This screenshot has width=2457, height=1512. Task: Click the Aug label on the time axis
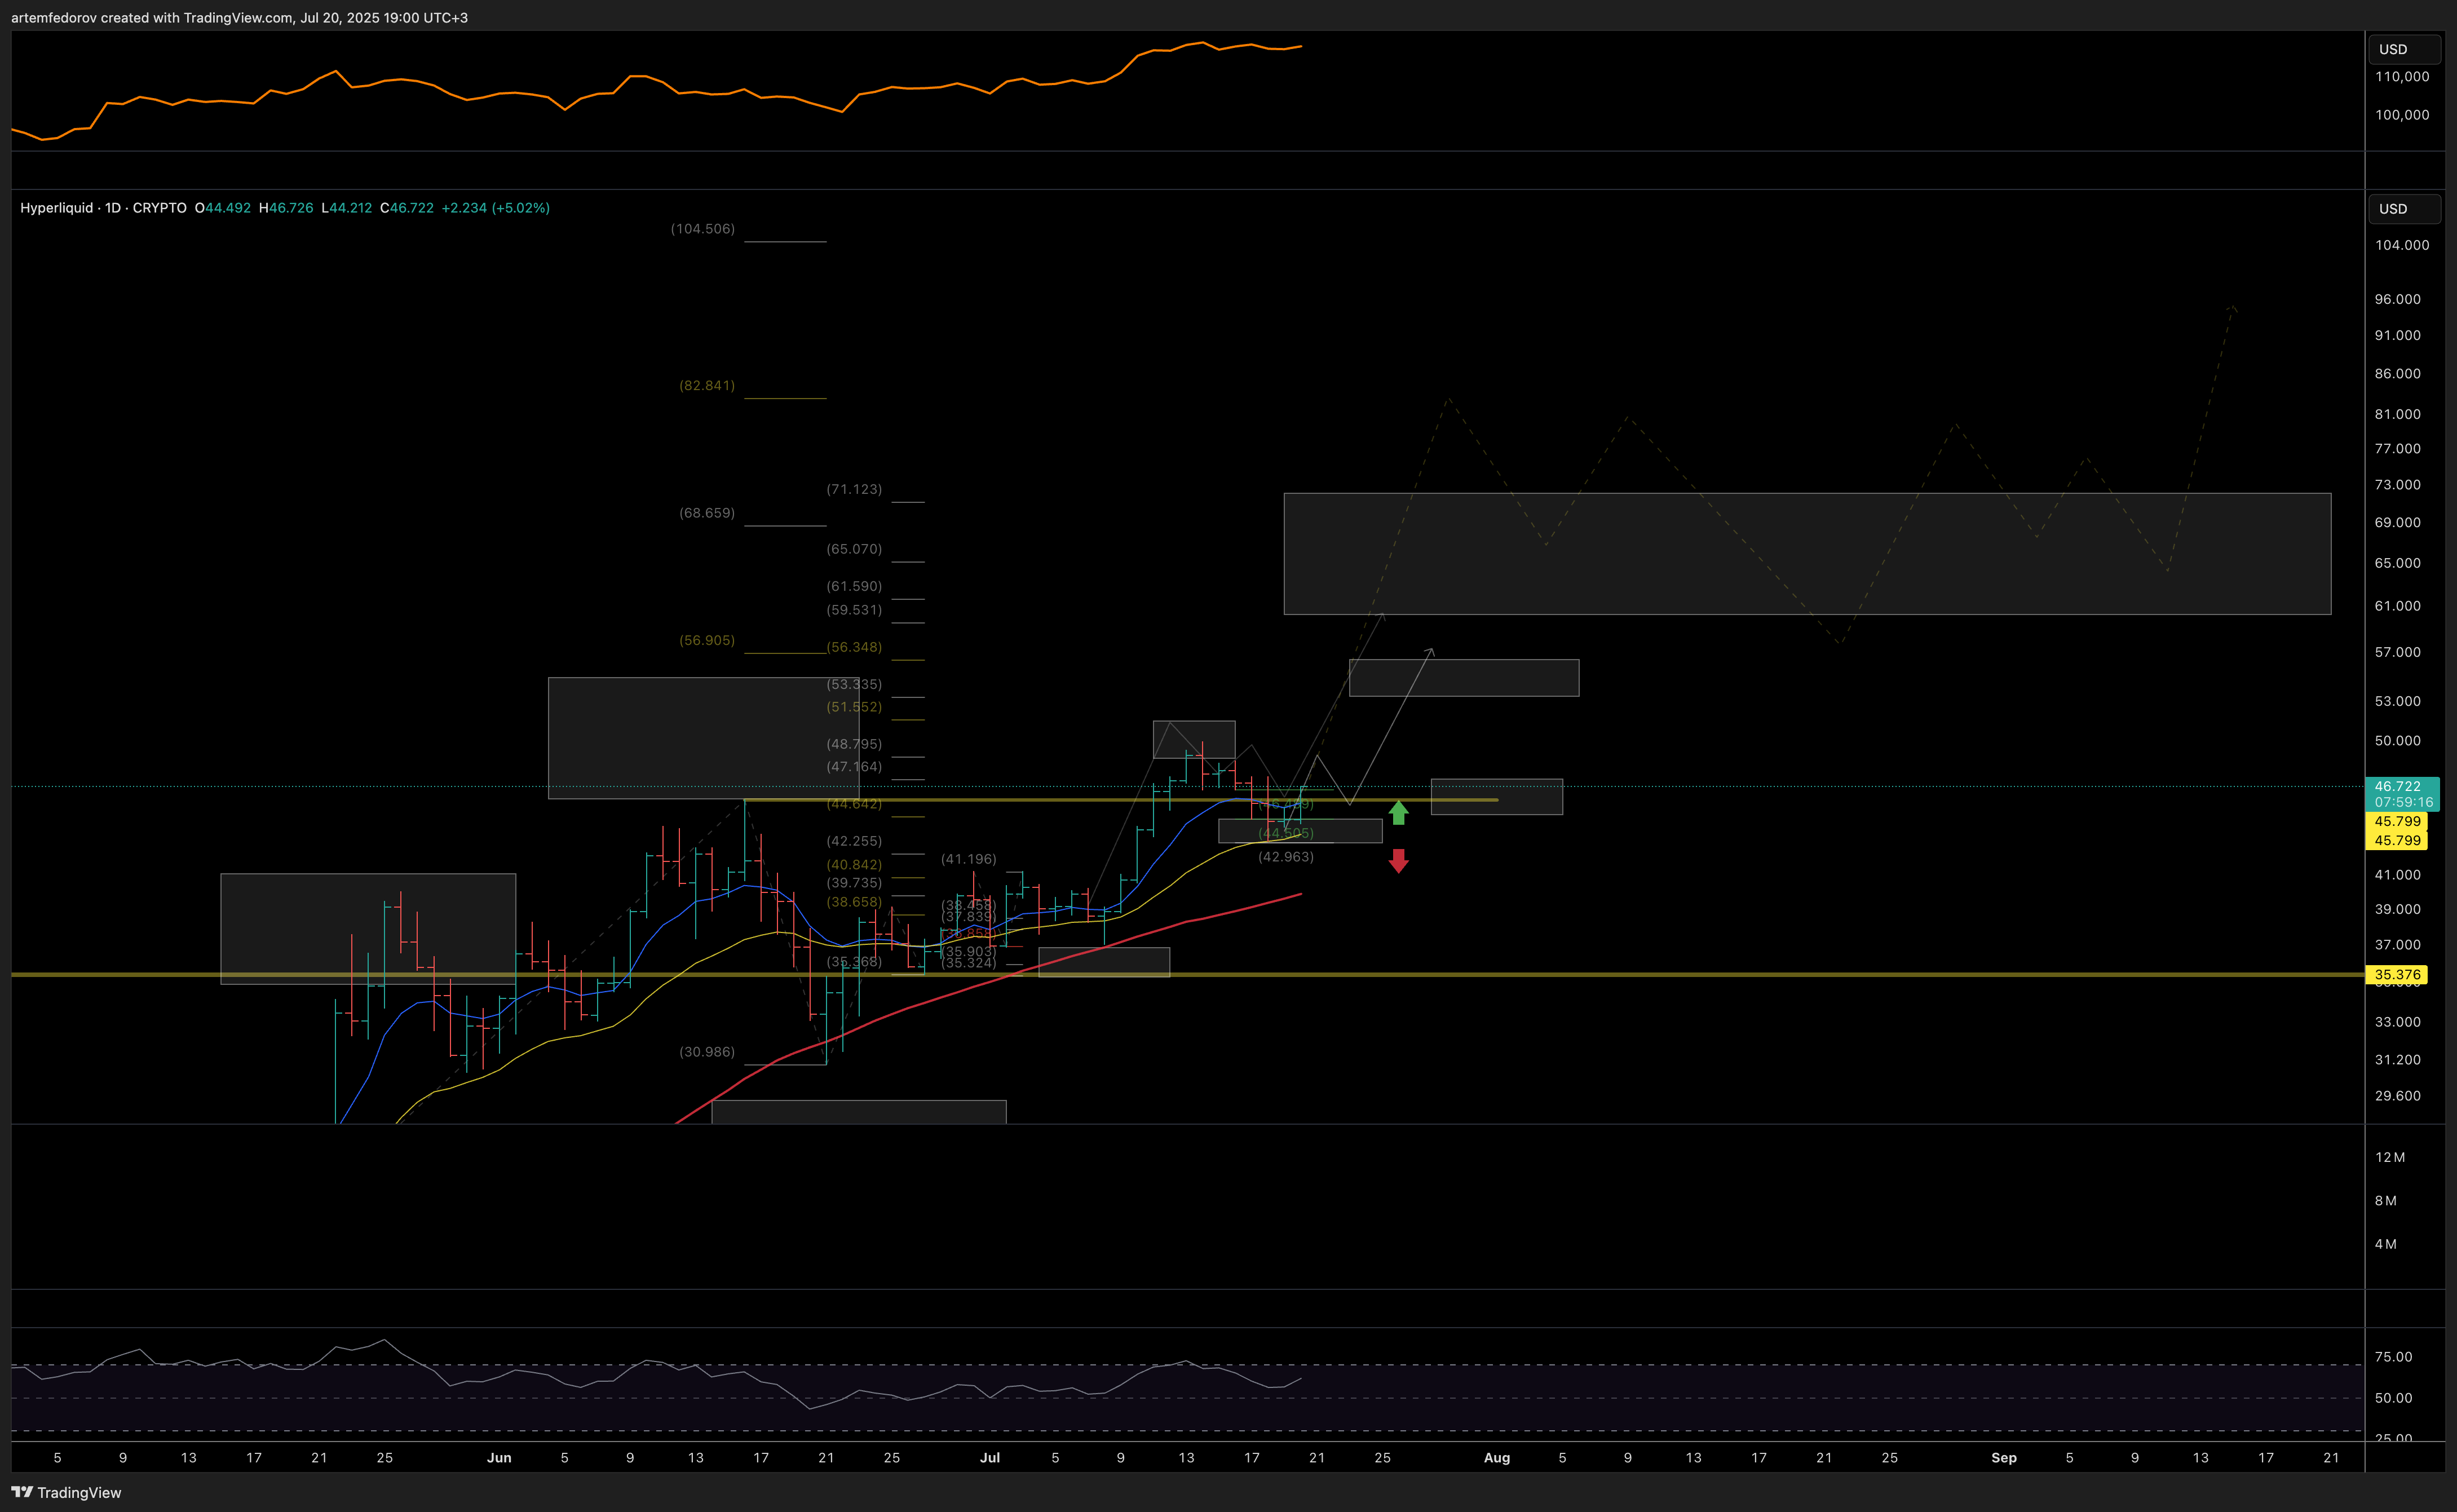[1497, 1458]
